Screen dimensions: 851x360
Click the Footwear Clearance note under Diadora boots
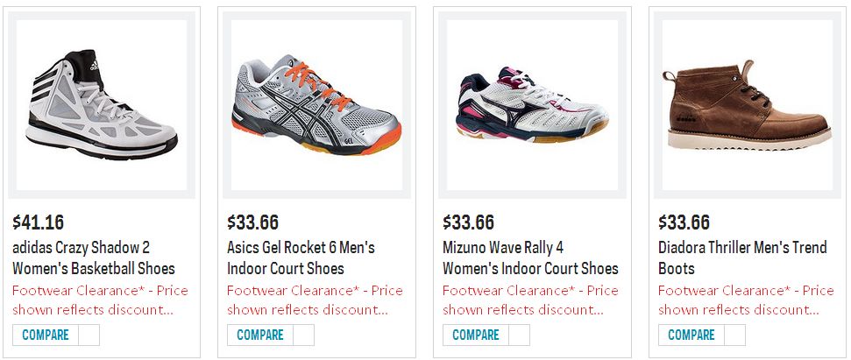[x=746, y=300]
